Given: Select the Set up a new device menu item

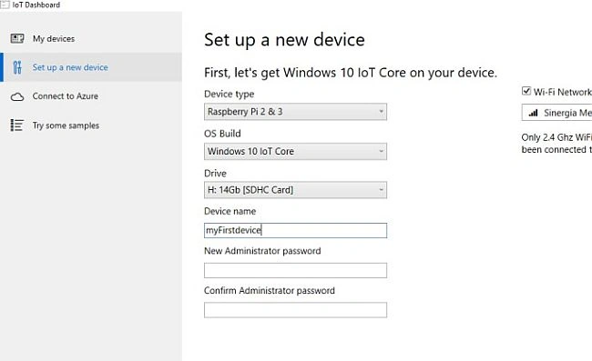Looking at the screenshot, I should (x=90, y=67).
